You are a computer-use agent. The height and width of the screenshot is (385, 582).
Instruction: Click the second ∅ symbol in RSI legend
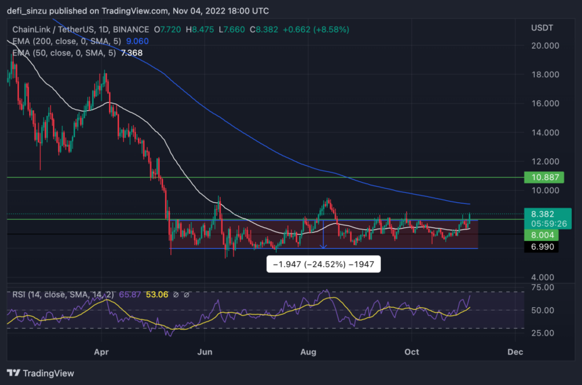coord(187,295)
